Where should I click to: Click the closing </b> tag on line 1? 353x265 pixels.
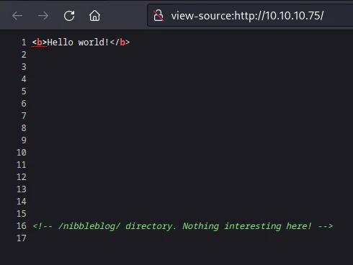pos(120,42)
